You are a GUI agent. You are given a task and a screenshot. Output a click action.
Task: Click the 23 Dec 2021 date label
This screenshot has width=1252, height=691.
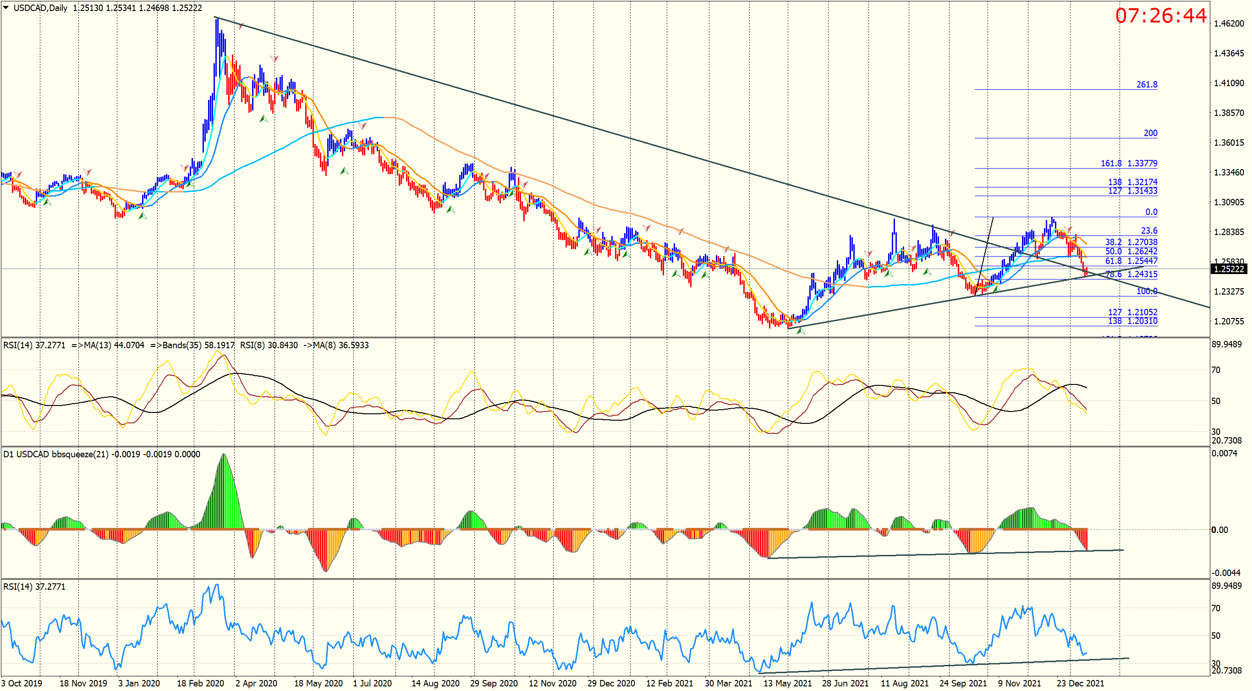tap(1080, 683)
